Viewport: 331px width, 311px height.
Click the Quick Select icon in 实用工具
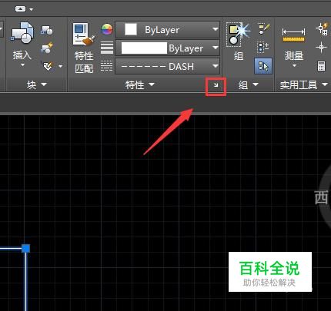click(322, 29)
